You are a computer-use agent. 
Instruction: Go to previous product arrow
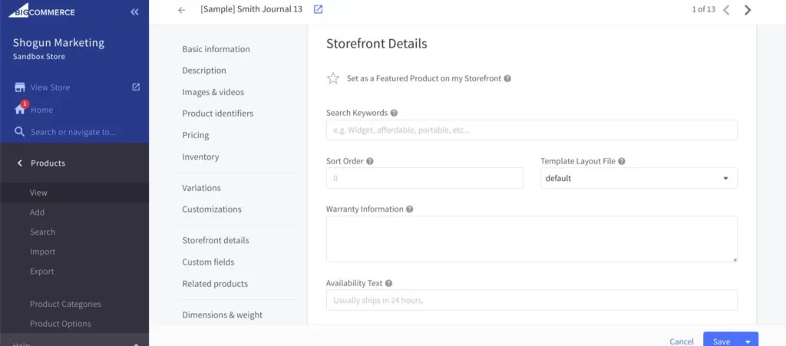[726, 10]
